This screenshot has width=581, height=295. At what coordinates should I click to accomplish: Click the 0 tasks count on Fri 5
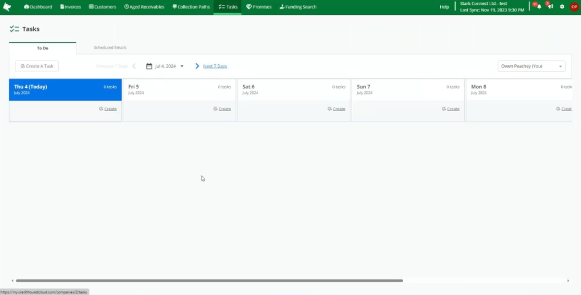[224, 87]
